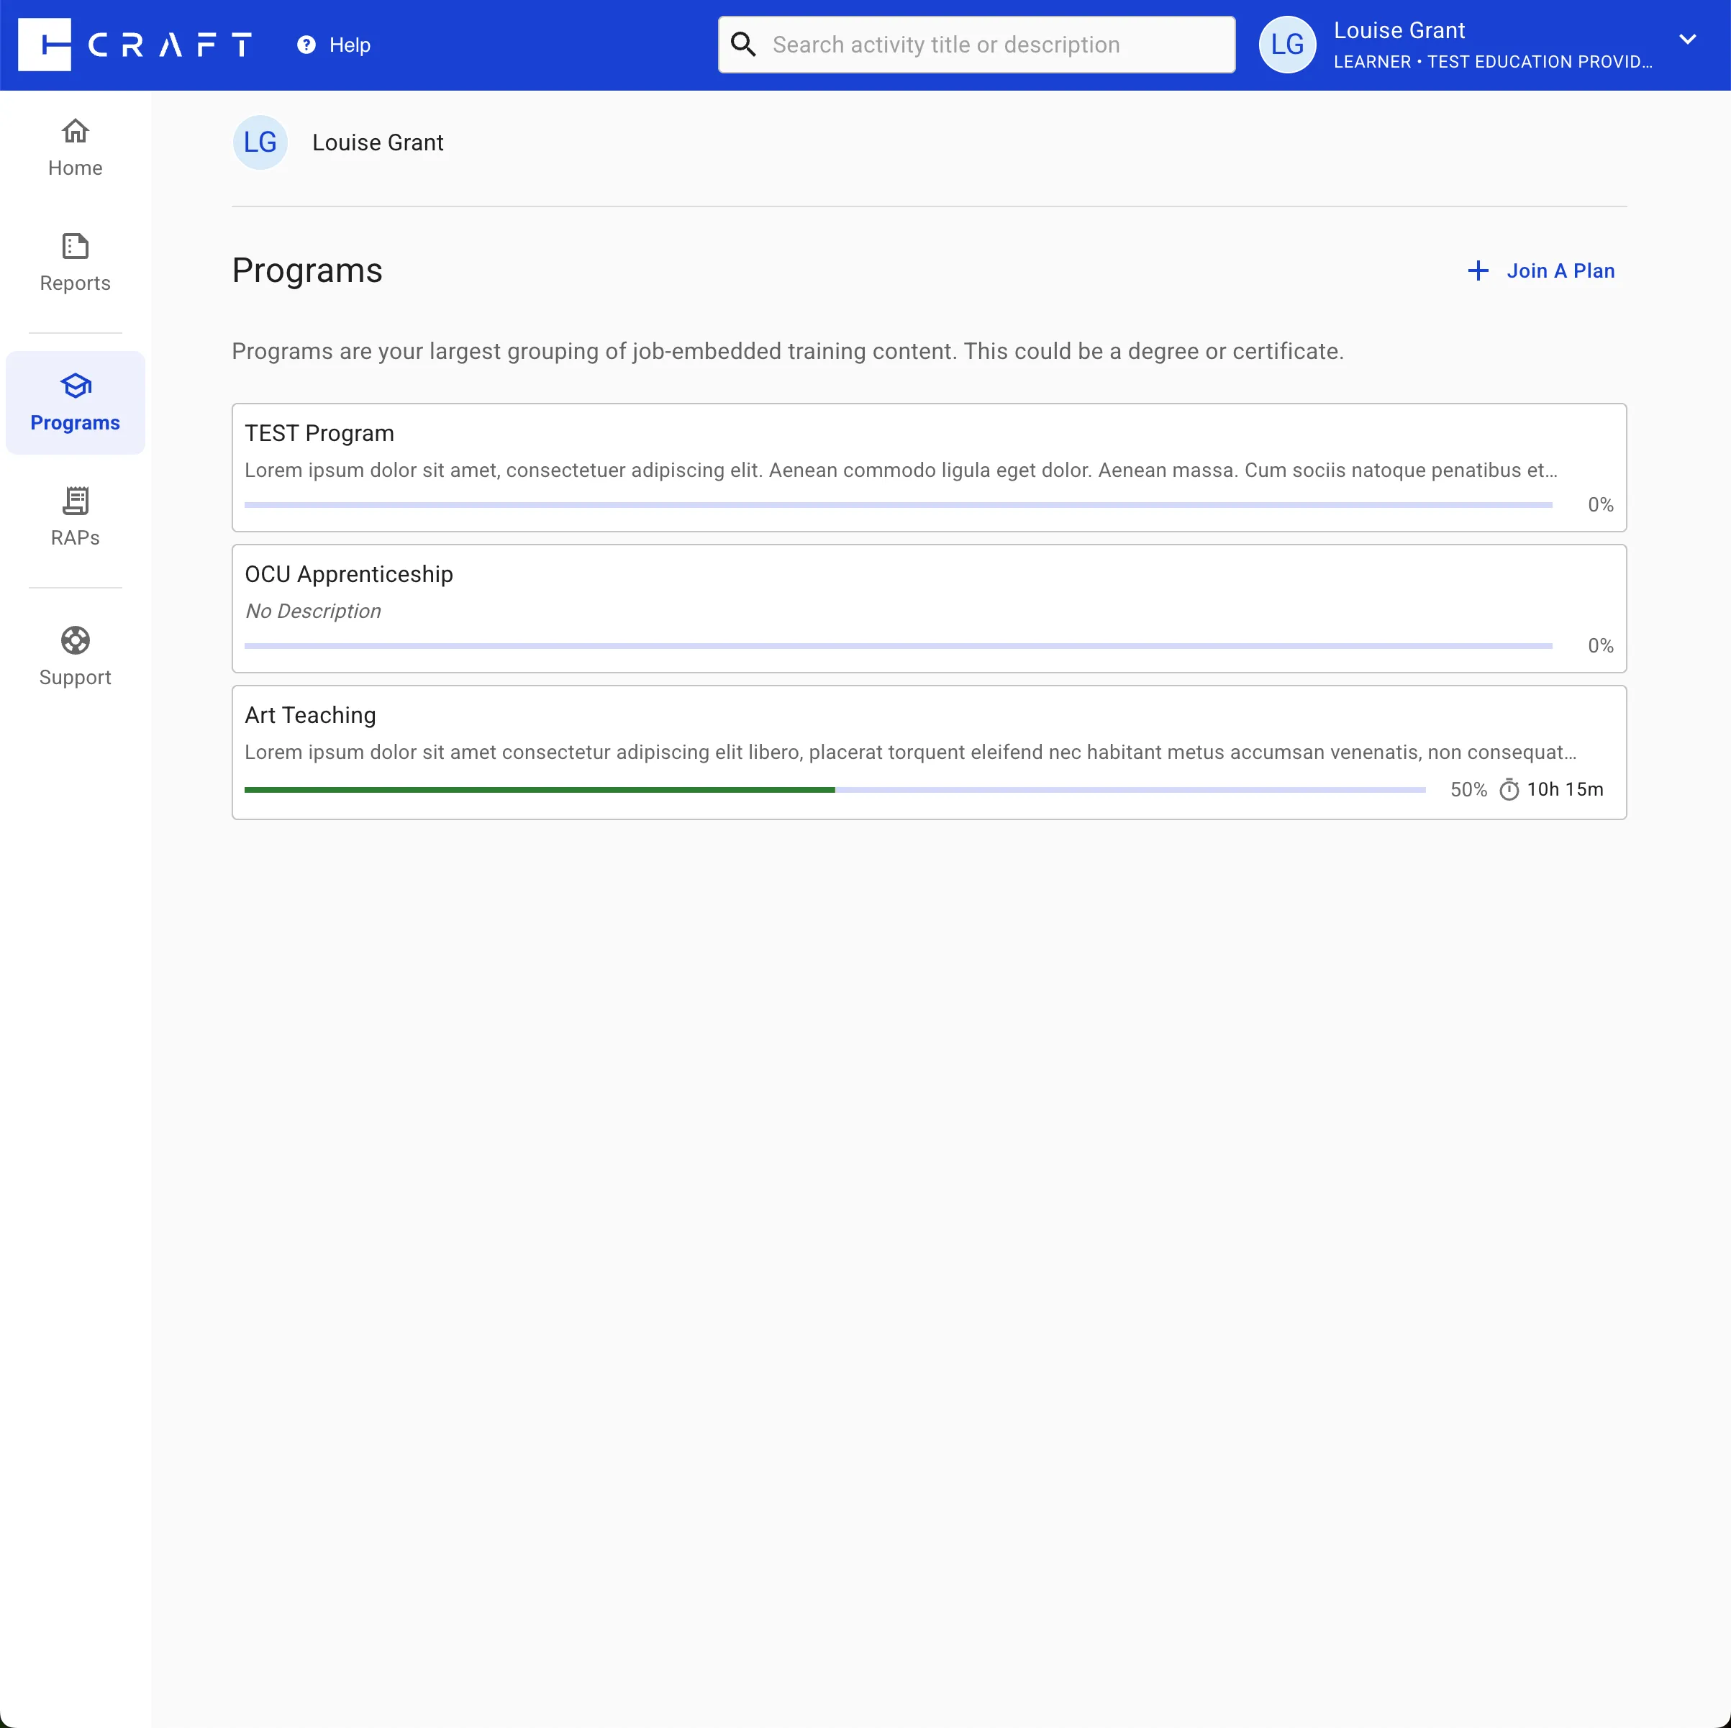
Task: Open Reports from the sidebar
Action: click(x=76, y=263)
